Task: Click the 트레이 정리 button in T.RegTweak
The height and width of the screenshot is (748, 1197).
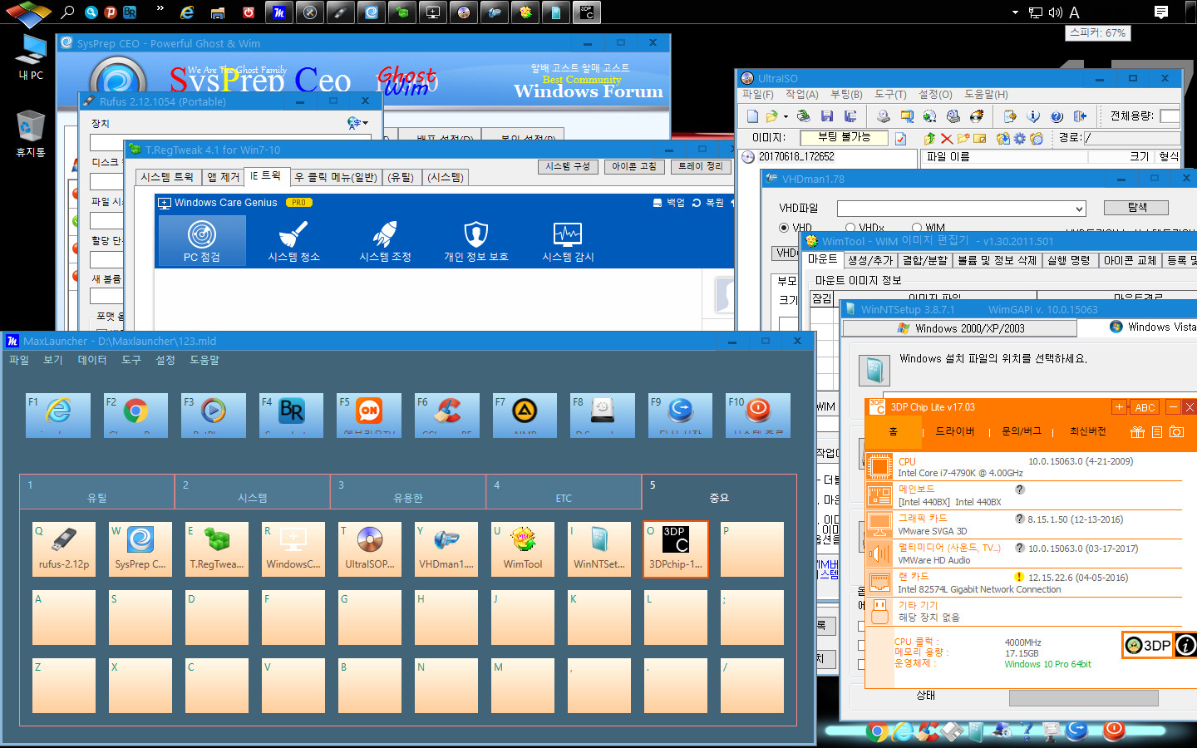Action: pyautogui.click(x=701, y=167)
